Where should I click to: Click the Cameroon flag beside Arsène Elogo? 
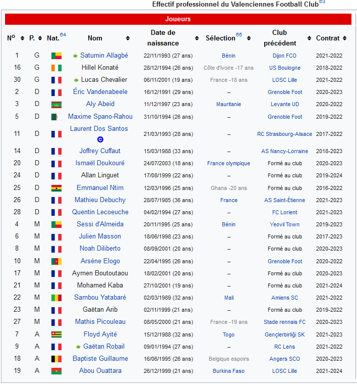tap(56, 261)
